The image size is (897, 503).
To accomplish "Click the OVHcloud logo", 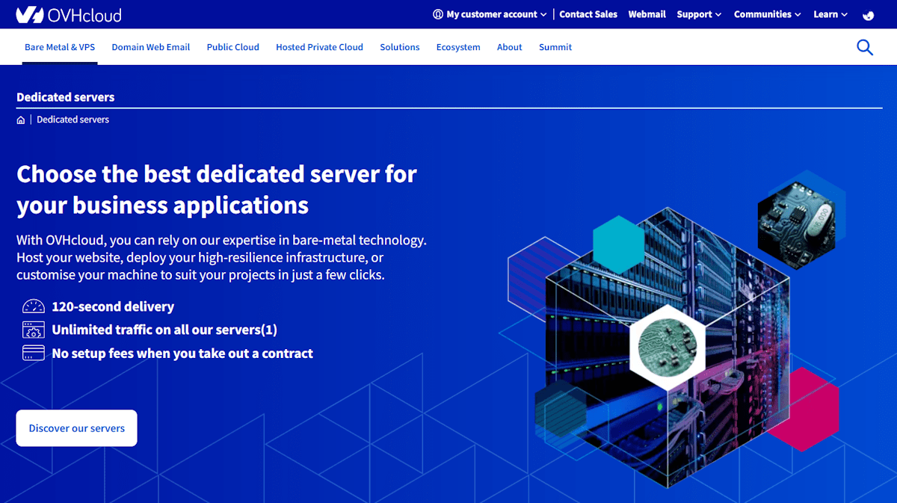I will (x=69, y=14).
